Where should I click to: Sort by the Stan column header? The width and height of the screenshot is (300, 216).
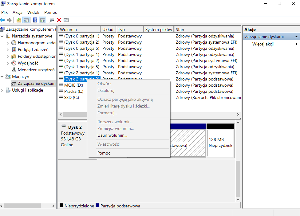[x=207, y=29]
